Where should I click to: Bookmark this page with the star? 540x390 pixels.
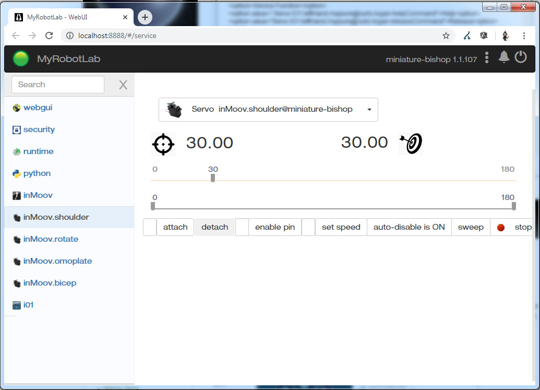[446, 36]
